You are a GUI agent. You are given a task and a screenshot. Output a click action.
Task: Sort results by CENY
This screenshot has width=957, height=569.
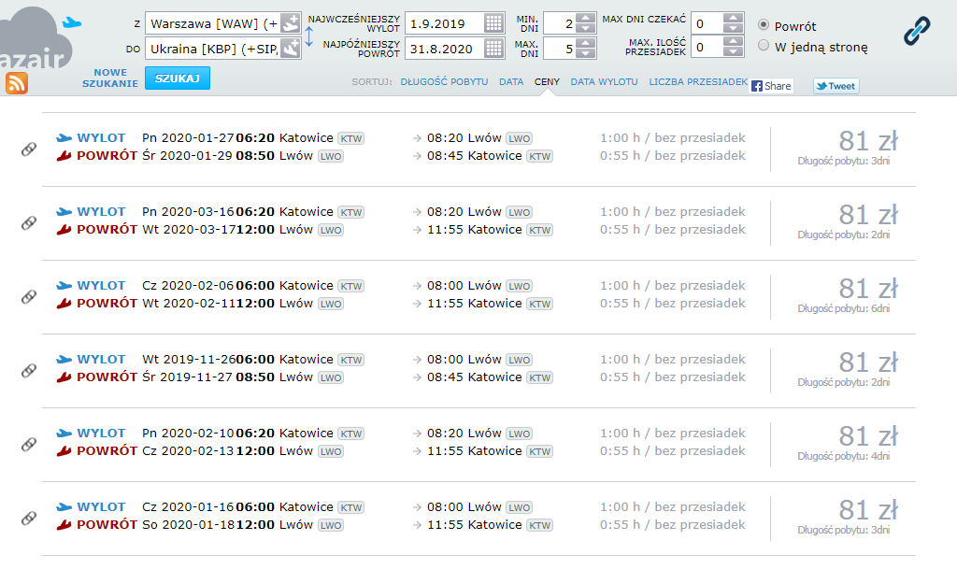click(x=547, y=81)
